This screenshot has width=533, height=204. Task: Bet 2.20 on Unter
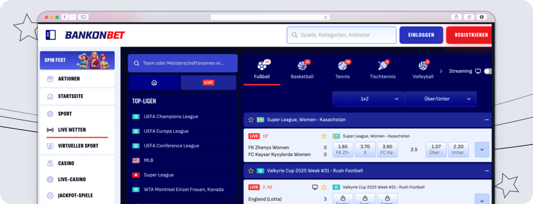click(458, 149)
